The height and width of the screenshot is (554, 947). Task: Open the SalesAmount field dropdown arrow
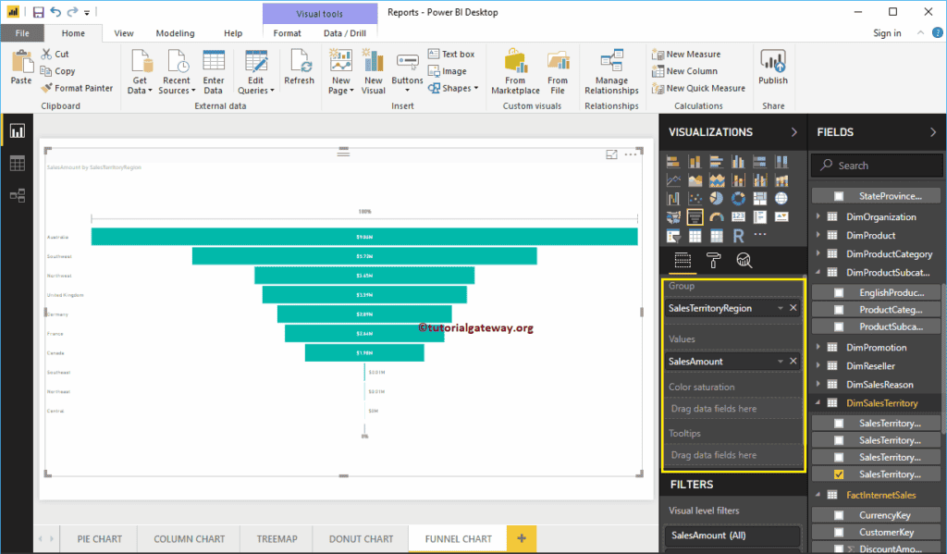pos(781,362)
